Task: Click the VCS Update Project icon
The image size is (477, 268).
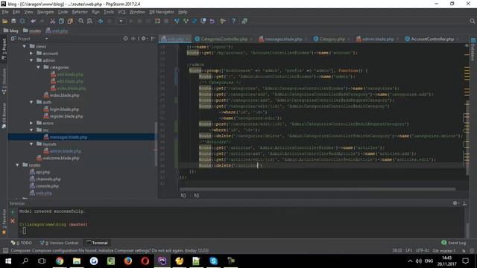Action: point(177,21)
